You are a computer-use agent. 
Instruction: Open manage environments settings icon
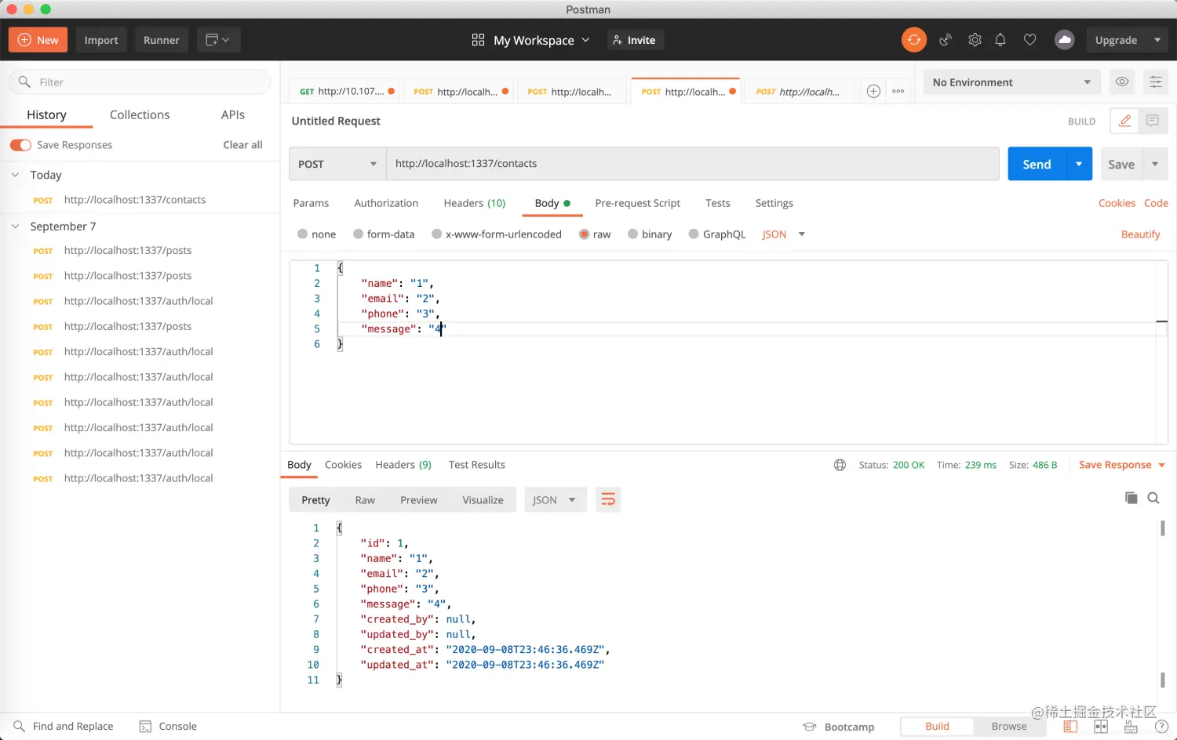click(x=1155, y=82)
